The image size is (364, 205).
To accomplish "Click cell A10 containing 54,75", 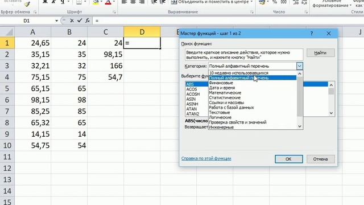I will click(x=33, y=145).
